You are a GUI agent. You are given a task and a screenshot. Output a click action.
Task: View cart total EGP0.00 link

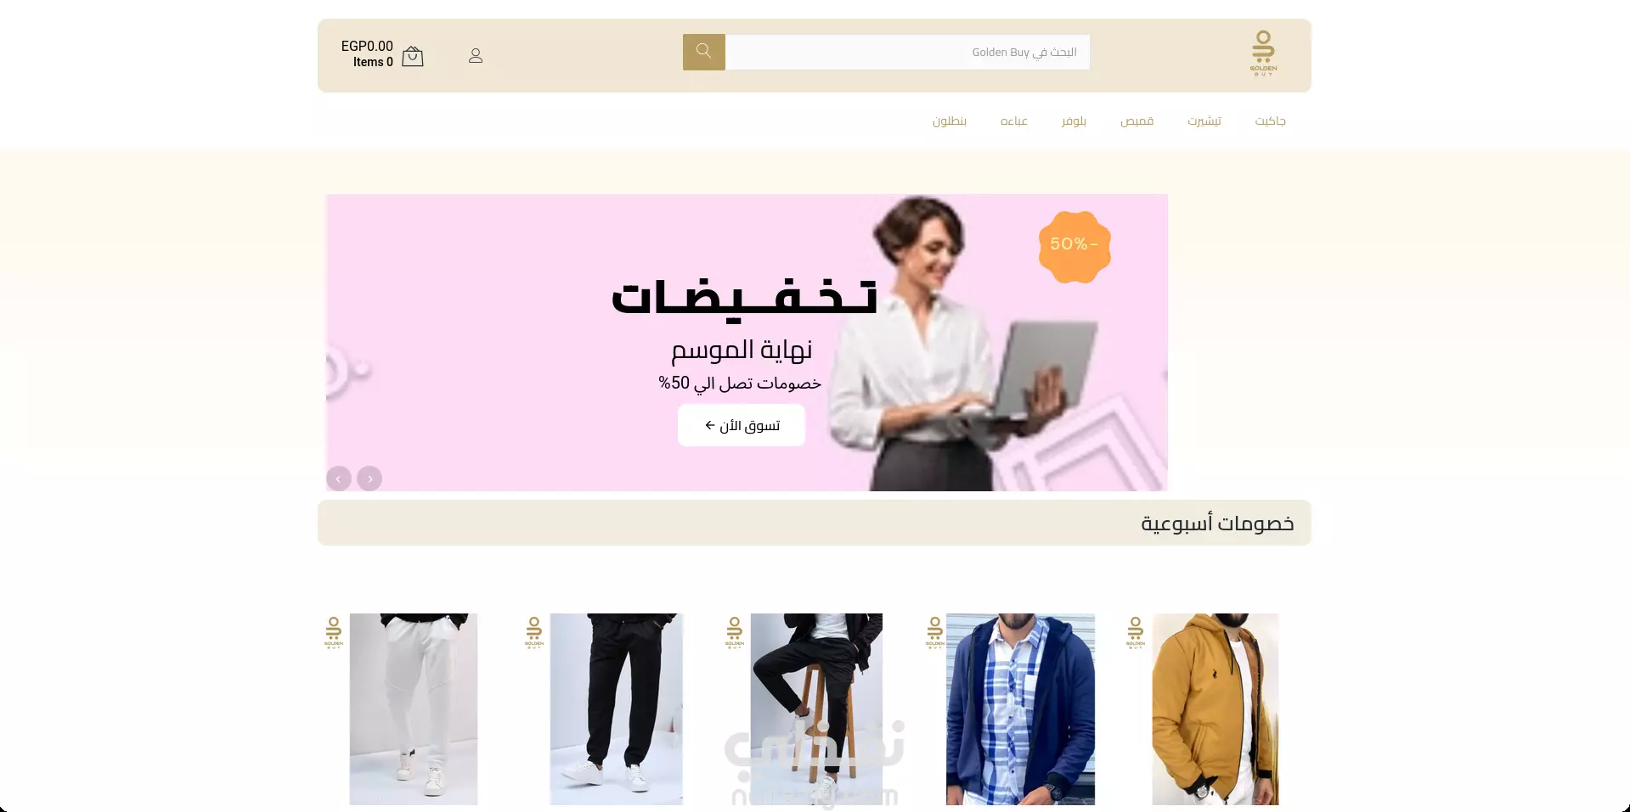point(367,53)
